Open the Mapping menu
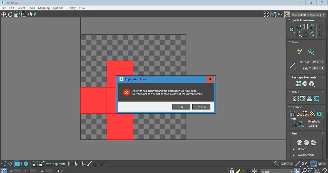Screen dimensions: 328x173 click(44, 8)
